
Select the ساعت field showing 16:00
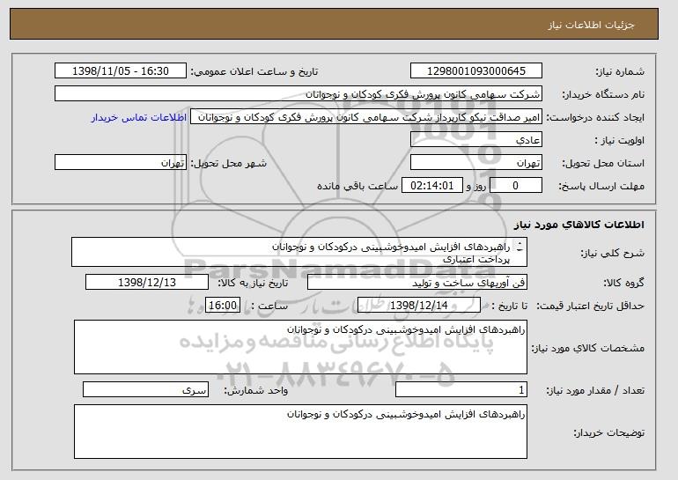(223, 306)
